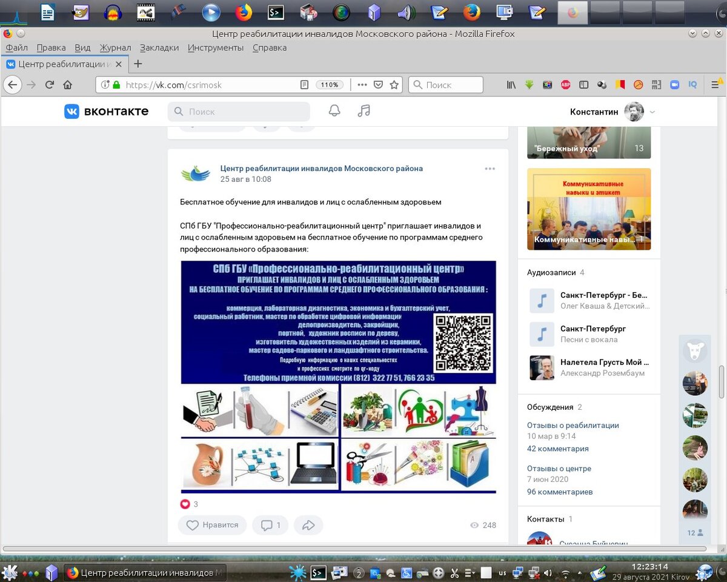Open the KDE application launcher
Screen dimensions: 727x582
pos(9,572)
